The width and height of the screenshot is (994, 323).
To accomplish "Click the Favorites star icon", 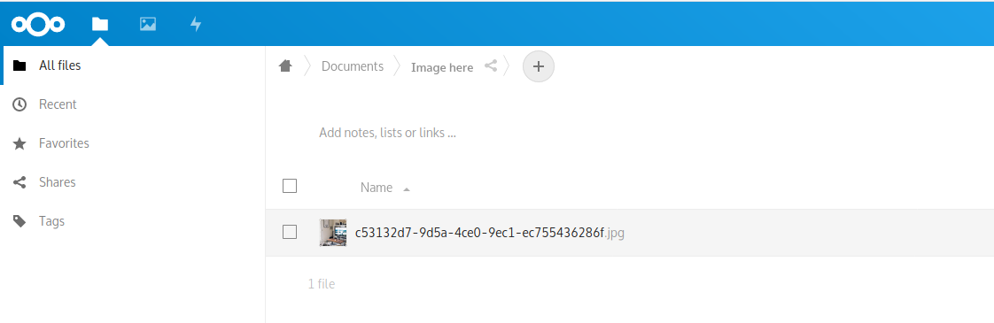I will (x=19, y=143).
